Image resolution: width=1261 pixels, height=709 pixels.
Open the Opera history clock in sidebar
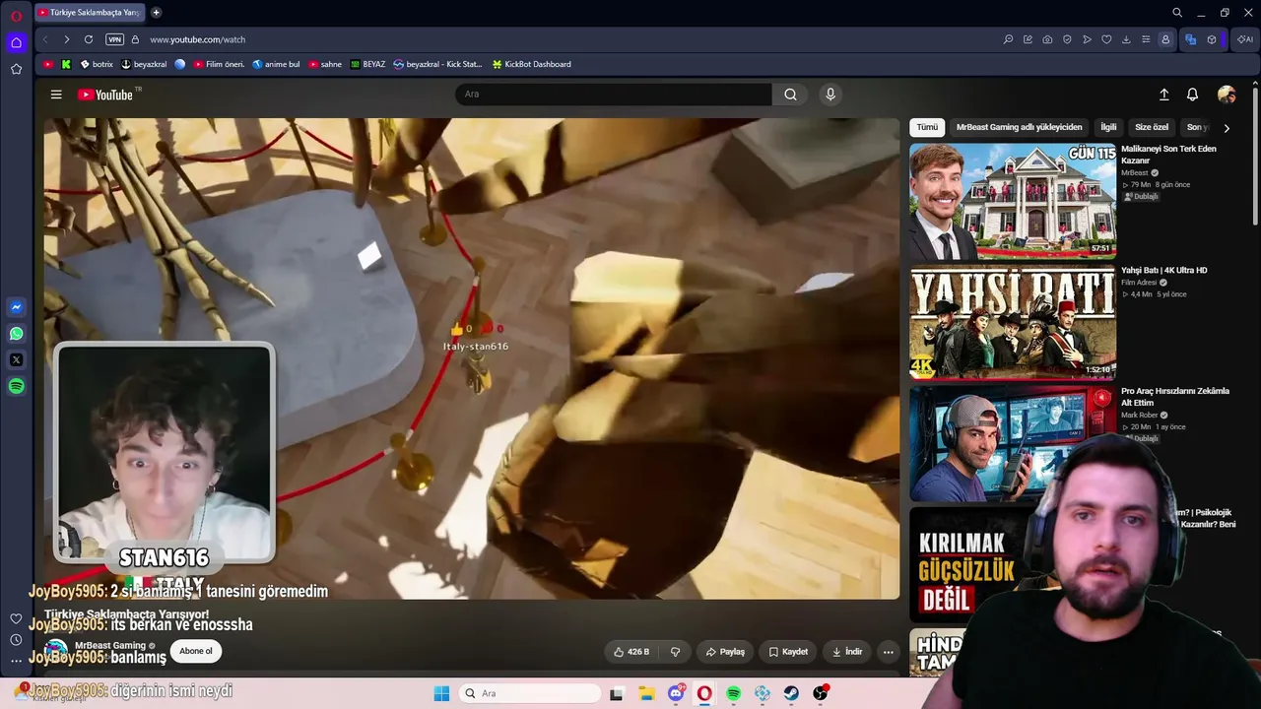coord(16,640)
